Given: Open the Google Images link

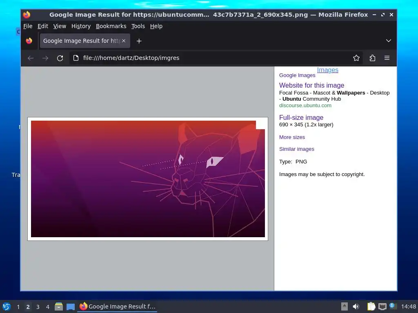Looking at the screenshot, I should (297, 75).
